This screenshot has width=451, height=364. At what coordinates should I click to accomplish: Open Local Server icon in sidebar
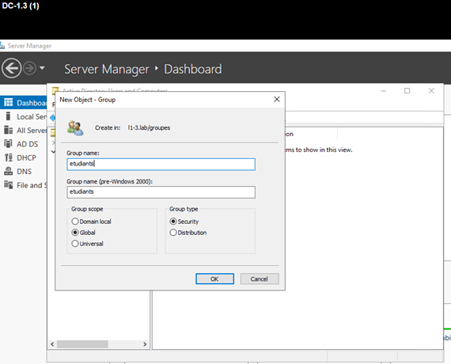click(8, 116)
